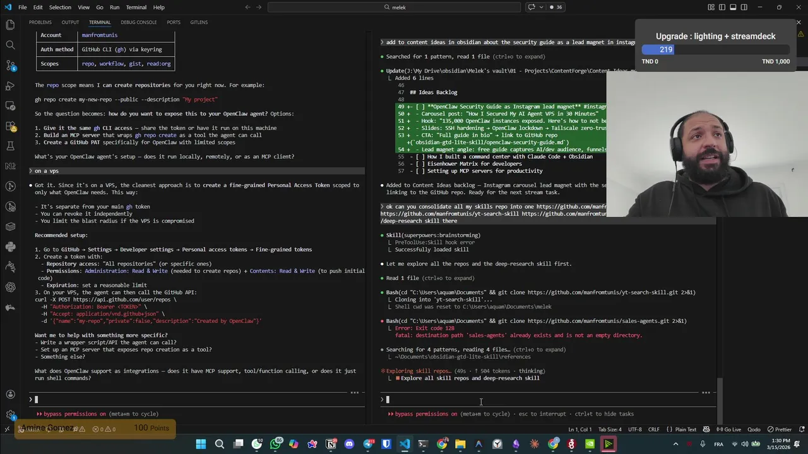The image size is (808, 454).
Task: Switch to the Problems panel tab
Action: point(40,22)
